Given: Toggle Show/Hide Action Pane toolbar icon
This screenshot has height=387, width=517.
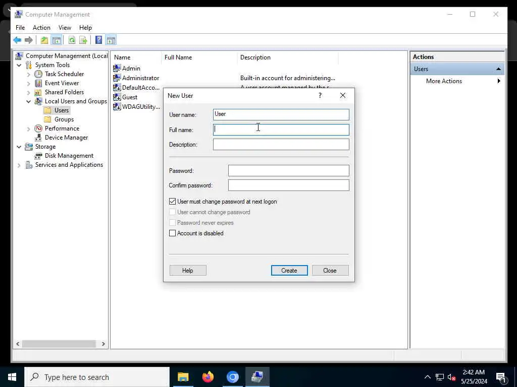Looking at the screenshot, I should click(111, 40).
